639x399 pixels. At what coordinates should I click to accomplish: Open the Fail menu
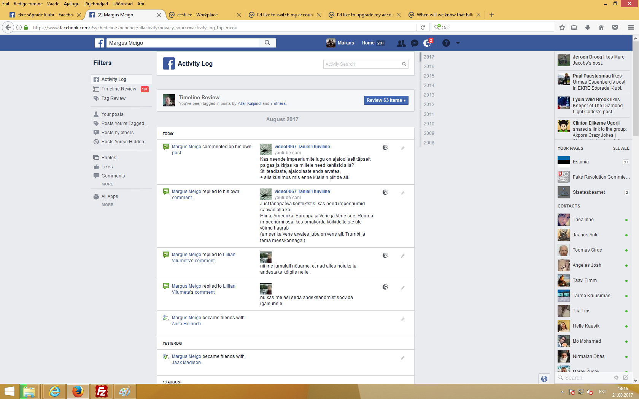pos(6,4)
